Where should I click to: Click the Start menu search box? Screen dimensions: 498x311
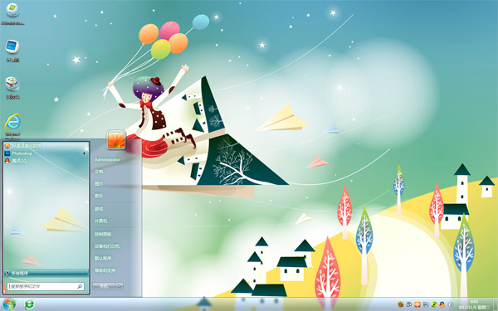tap(46, 286)
